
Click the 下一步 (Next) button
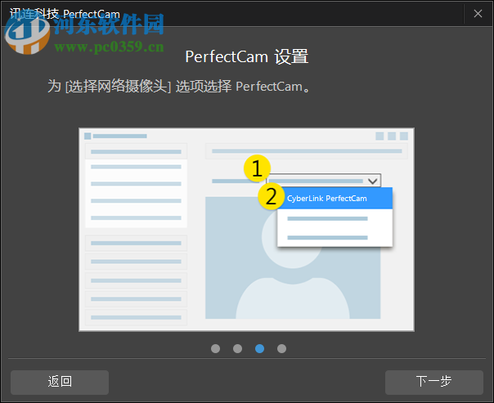pyautogui.click(x=433, y=383)
